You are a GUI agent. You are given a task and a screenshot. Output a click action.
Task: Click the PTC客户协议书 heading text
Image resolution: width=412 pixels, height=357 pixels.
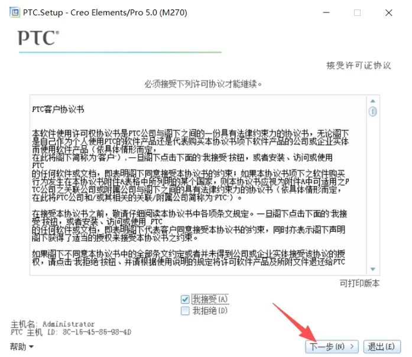(x=58, y=109)
